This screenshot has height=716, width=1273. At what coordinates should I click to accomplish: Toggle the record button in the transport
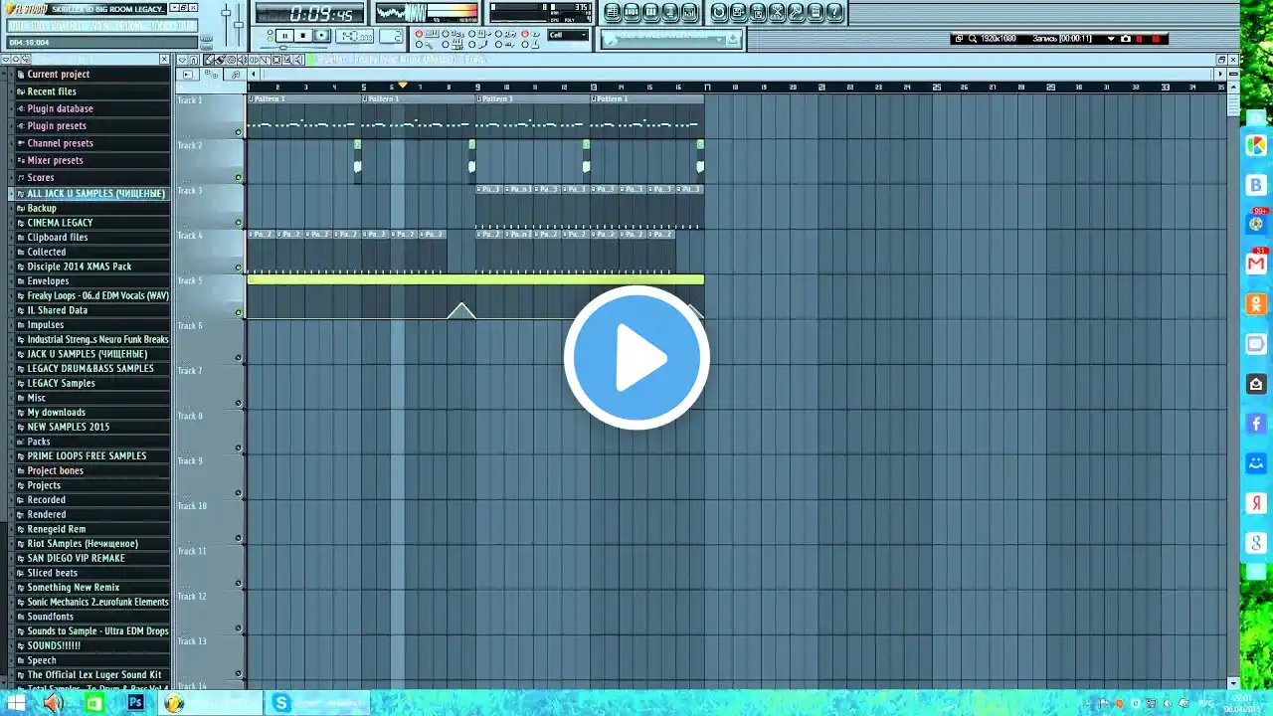click(321, 36)
